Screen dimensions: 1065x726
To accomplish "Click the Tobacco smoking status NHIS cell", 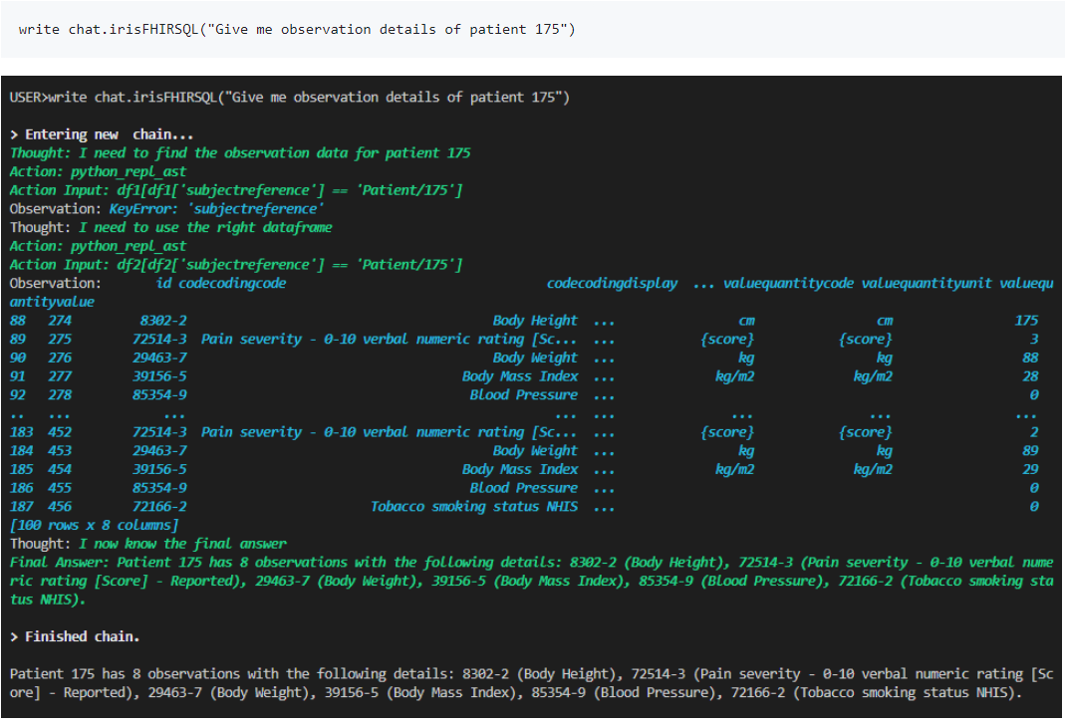I will pos(474,507).
